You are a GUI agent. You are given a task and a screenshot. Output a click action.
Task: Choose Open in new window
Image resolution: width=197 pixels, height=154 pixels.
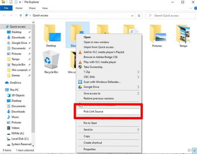click(x=109, y=42)
